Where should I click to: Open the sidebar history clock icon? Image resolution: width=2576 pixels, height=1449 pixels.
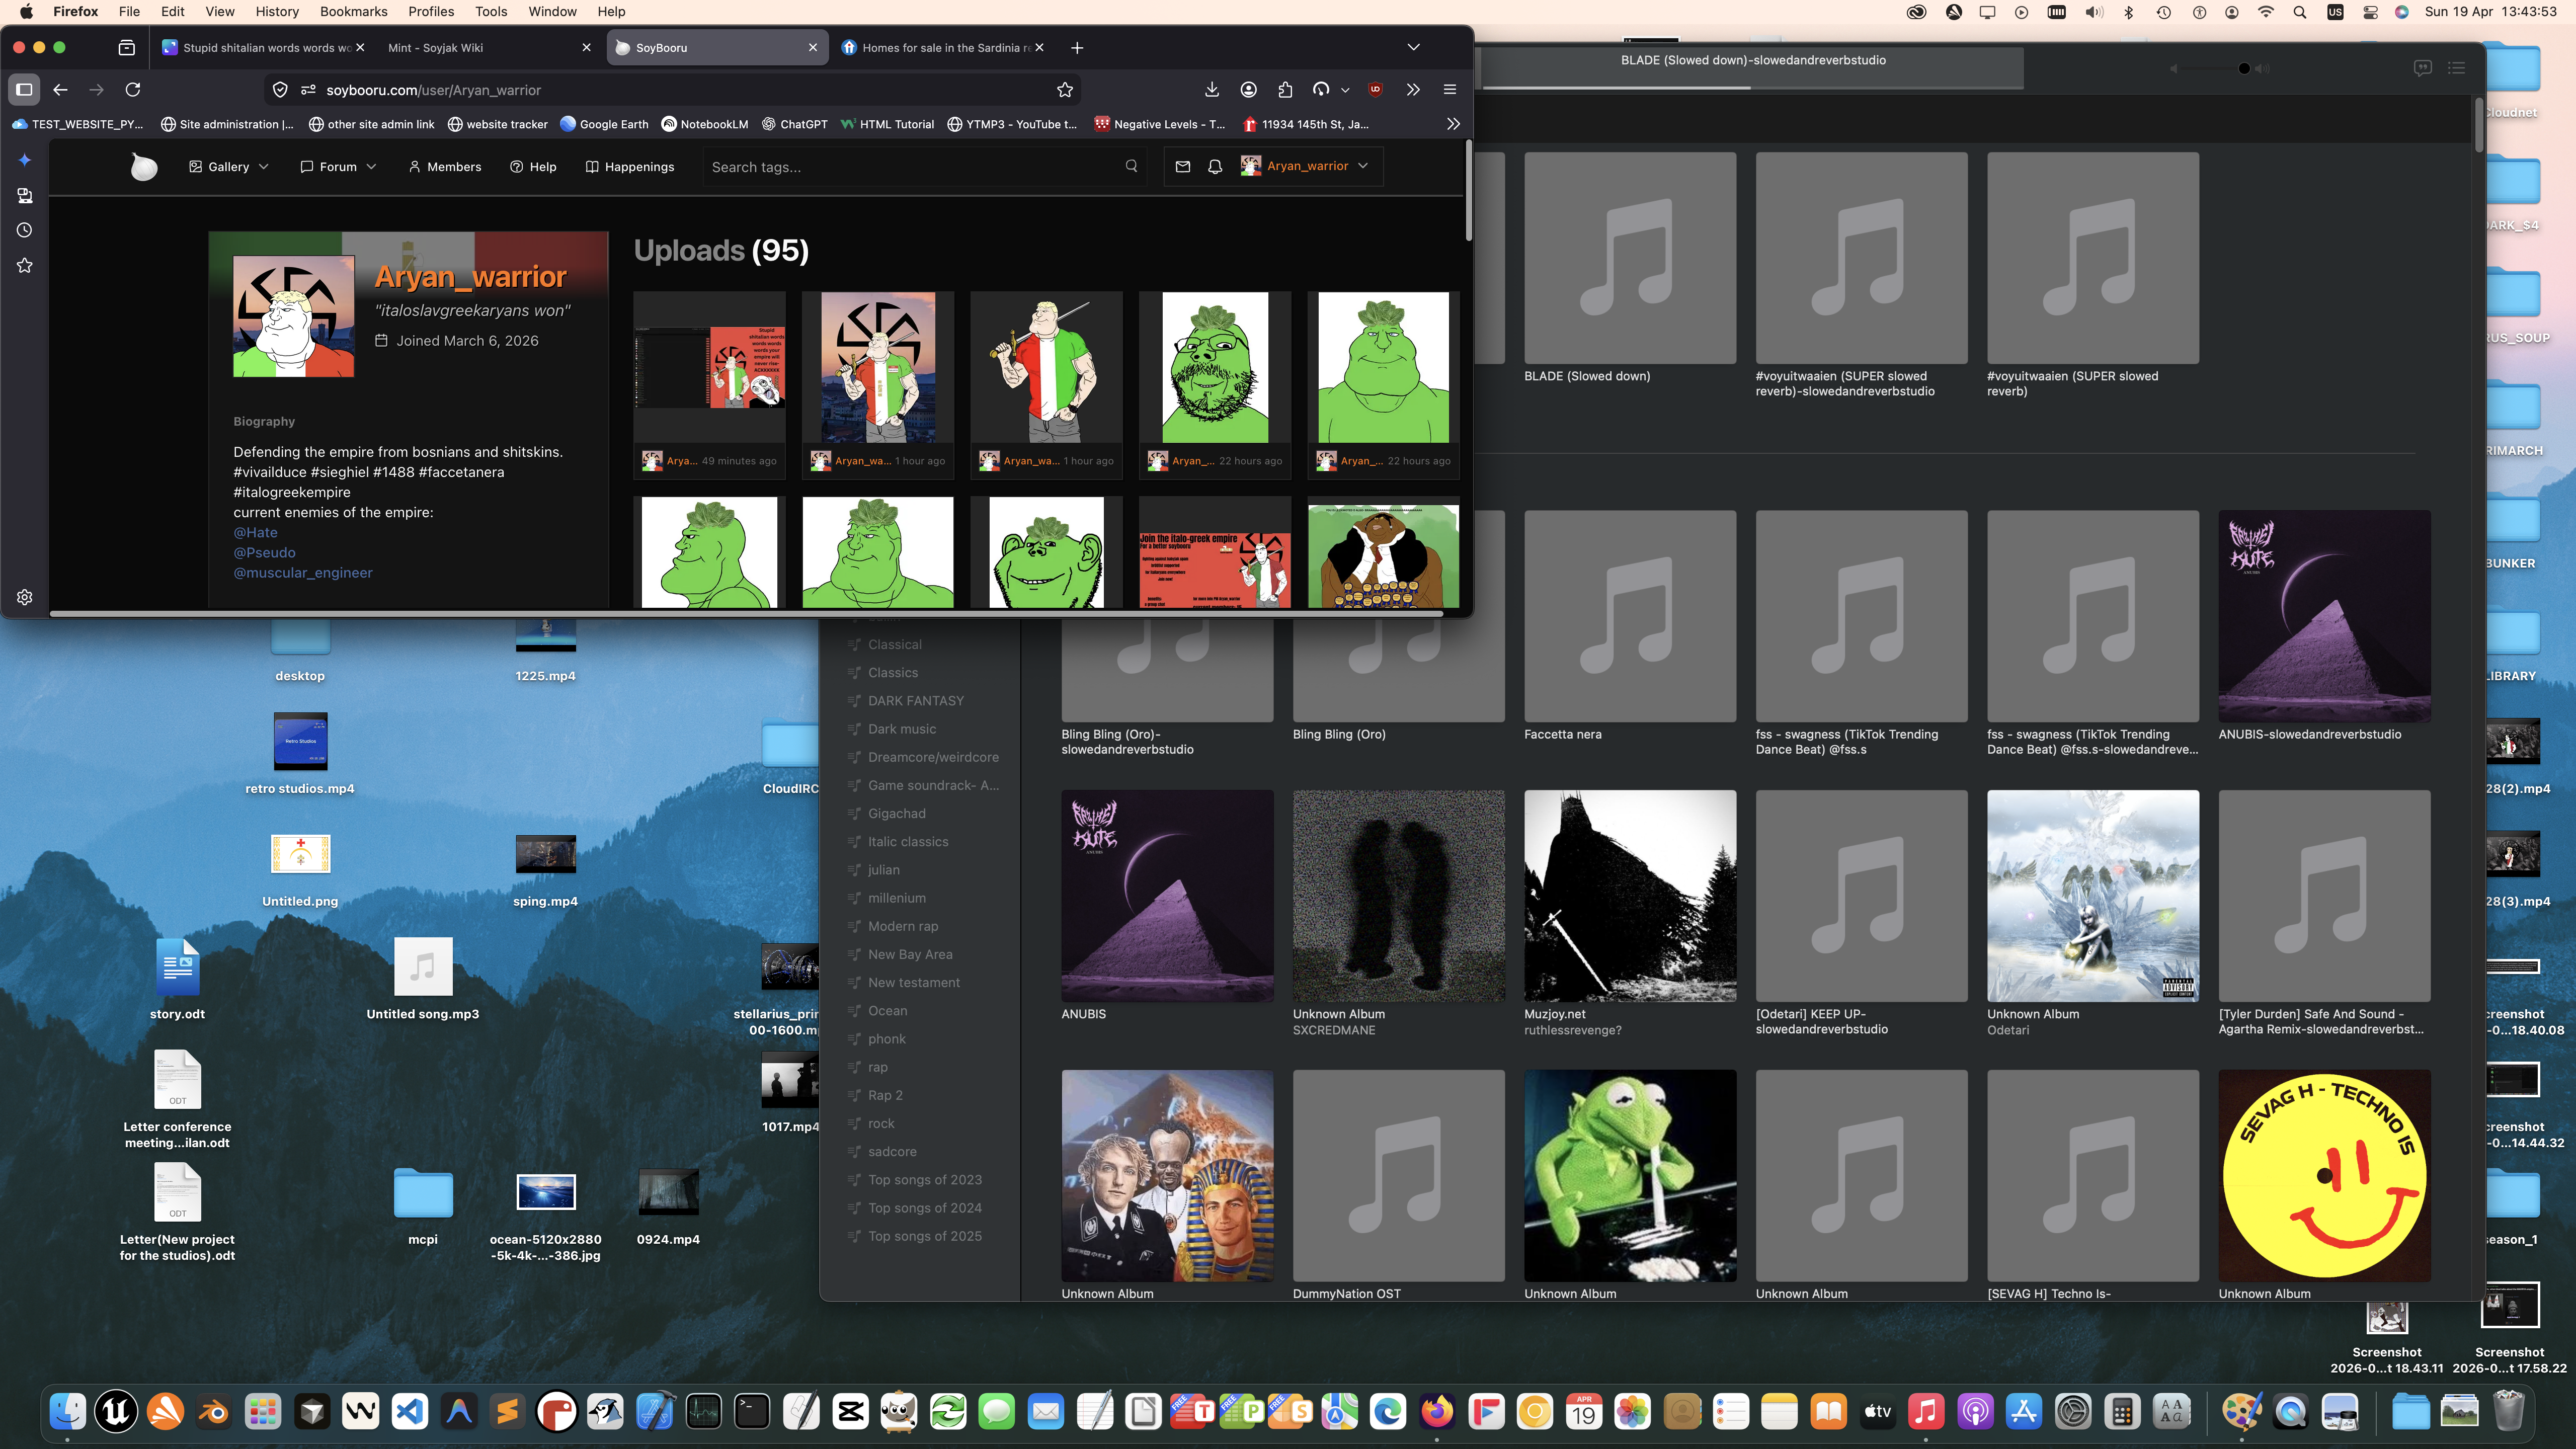point(25,230)
